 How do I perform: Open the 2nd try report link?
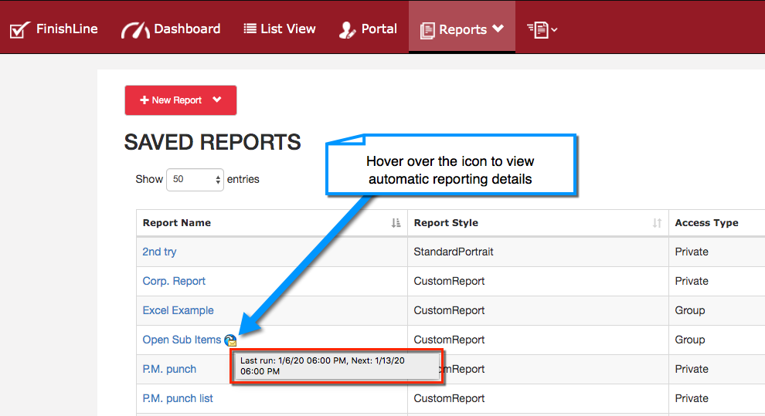pyautogui.click(x=159, y=252)
